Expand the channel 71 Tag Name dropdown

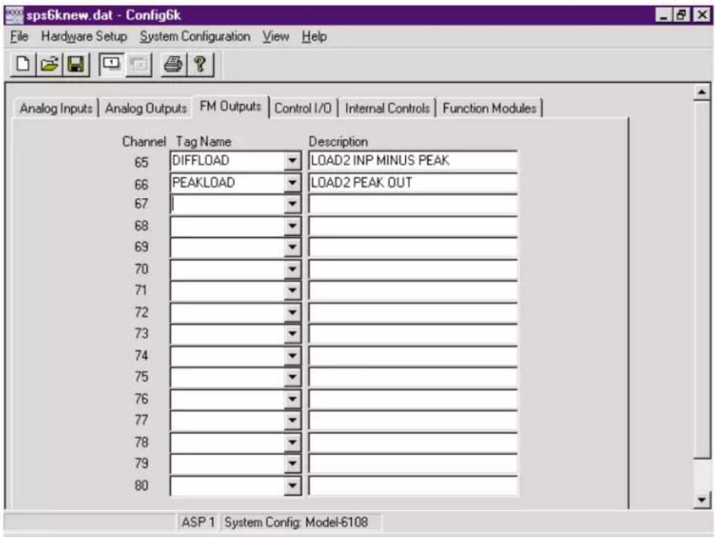pyautogui.click(x=293, y=291)
